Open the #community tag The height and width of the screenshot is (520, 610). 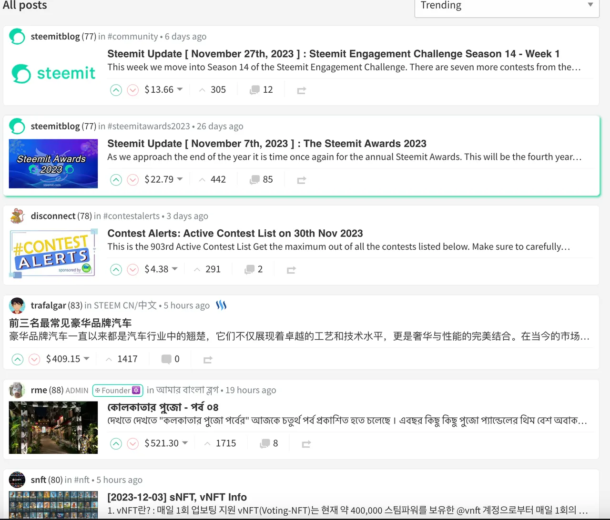coord(132,37)
